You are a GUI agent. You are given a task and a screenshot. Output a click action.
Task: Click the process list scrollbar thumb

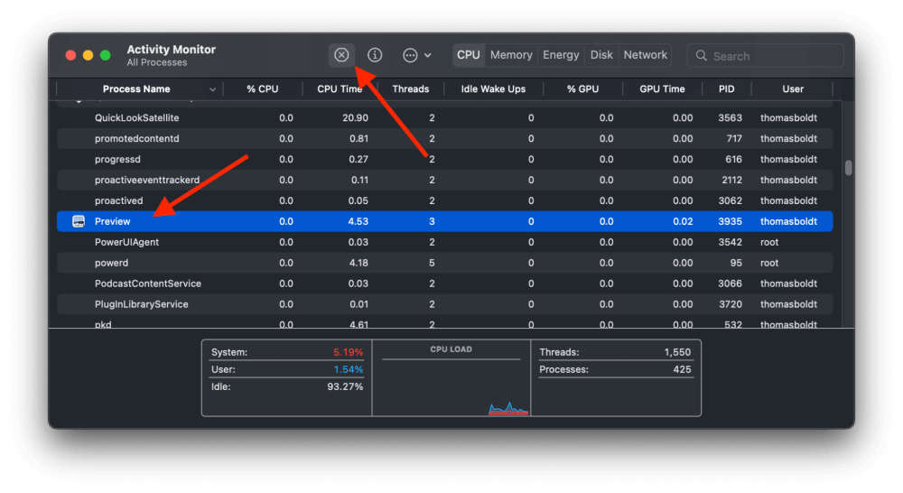click(x=848, y=168)
